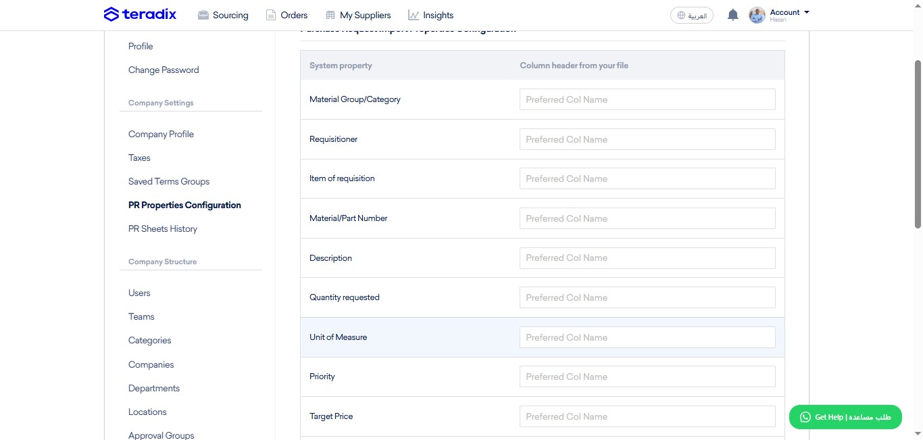Open notifications bell icon
The width and height of the screenshot is (923, 440).
732,15
